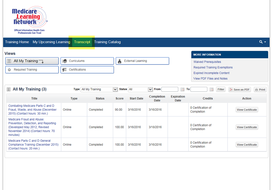Open the Training Catalog tab

107,42
